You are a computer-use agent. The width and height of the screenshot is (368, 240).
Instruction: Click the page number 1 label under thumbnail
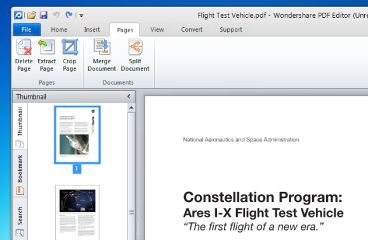pyautogui.click(x=77, y=169)
